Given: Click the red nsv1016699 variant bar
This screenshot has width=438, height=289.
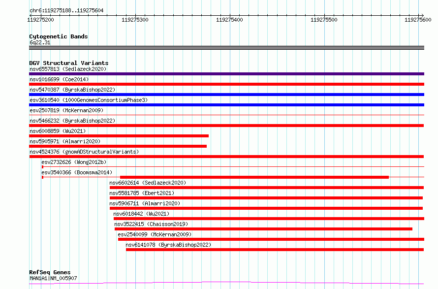Looking at the screenshot, I should click(x=226, y=84).
